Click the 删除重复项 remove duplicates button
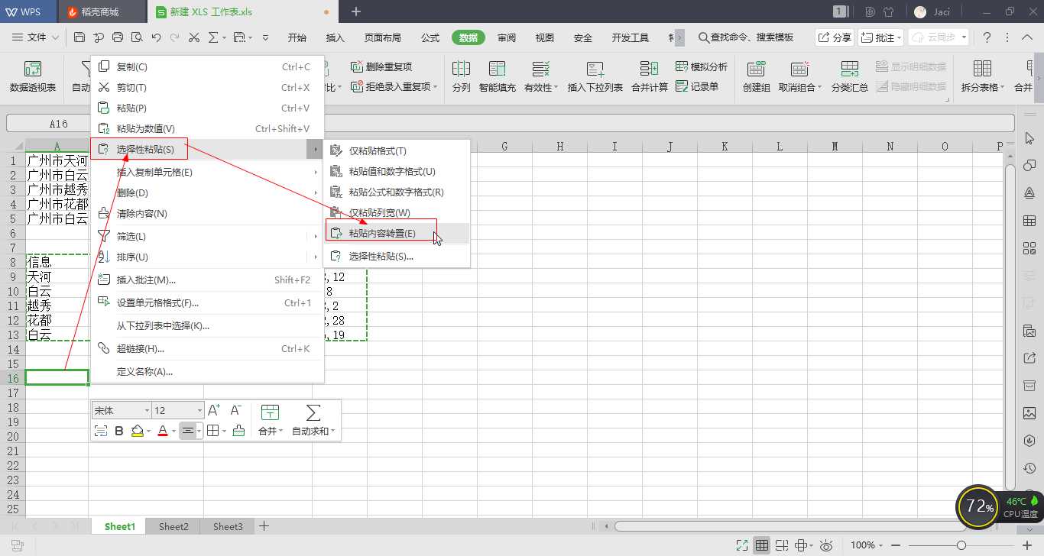 [x=381, y=67]
